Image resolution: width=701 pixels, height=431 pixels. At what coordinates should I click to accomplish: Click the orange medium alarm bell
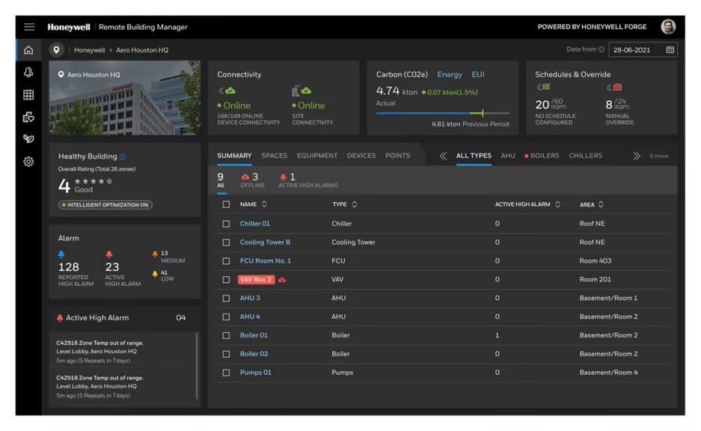[155, 254]
